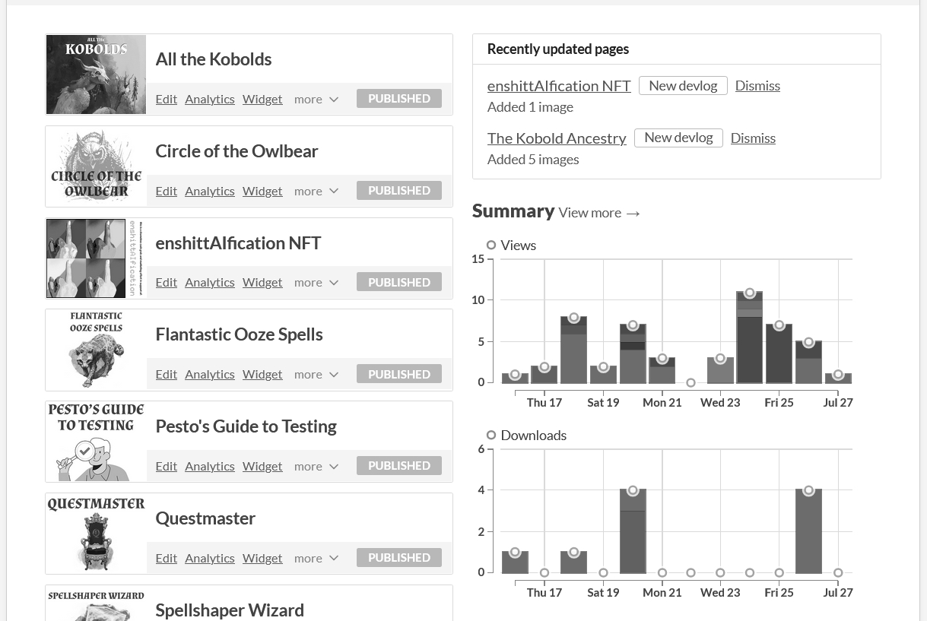Select the highest Views data point on the chart

[x=749, y=293]
